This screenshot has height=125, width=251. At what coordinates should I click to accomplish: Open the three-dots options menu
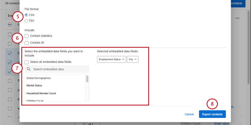pos(237,18)
